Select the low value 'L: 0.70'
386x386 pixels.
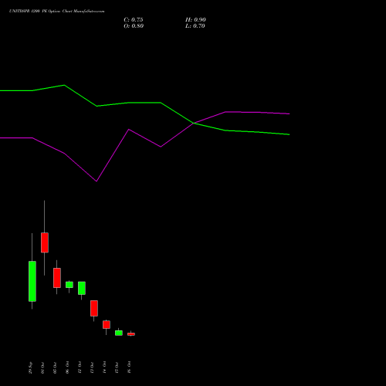[x=195, y=26]
